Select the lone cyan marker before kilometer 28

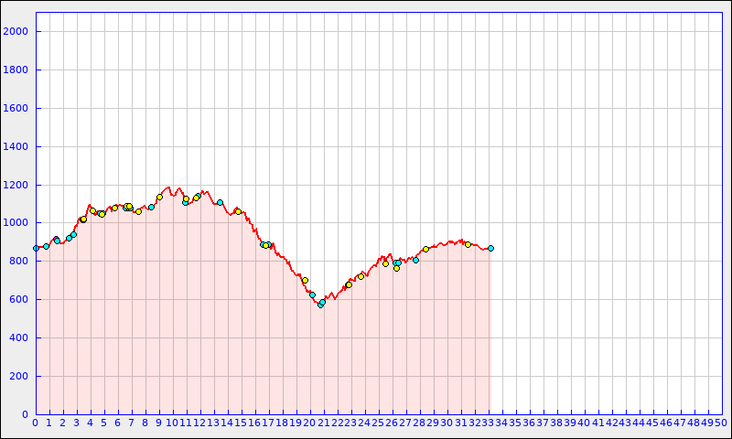click(415, 260)
